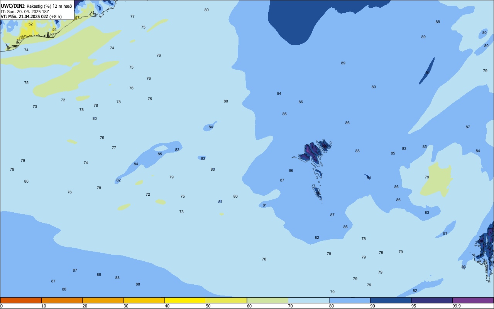The image size is (494, 309).
Task: Select the legend tick label 30
Action: coord(126,306)
